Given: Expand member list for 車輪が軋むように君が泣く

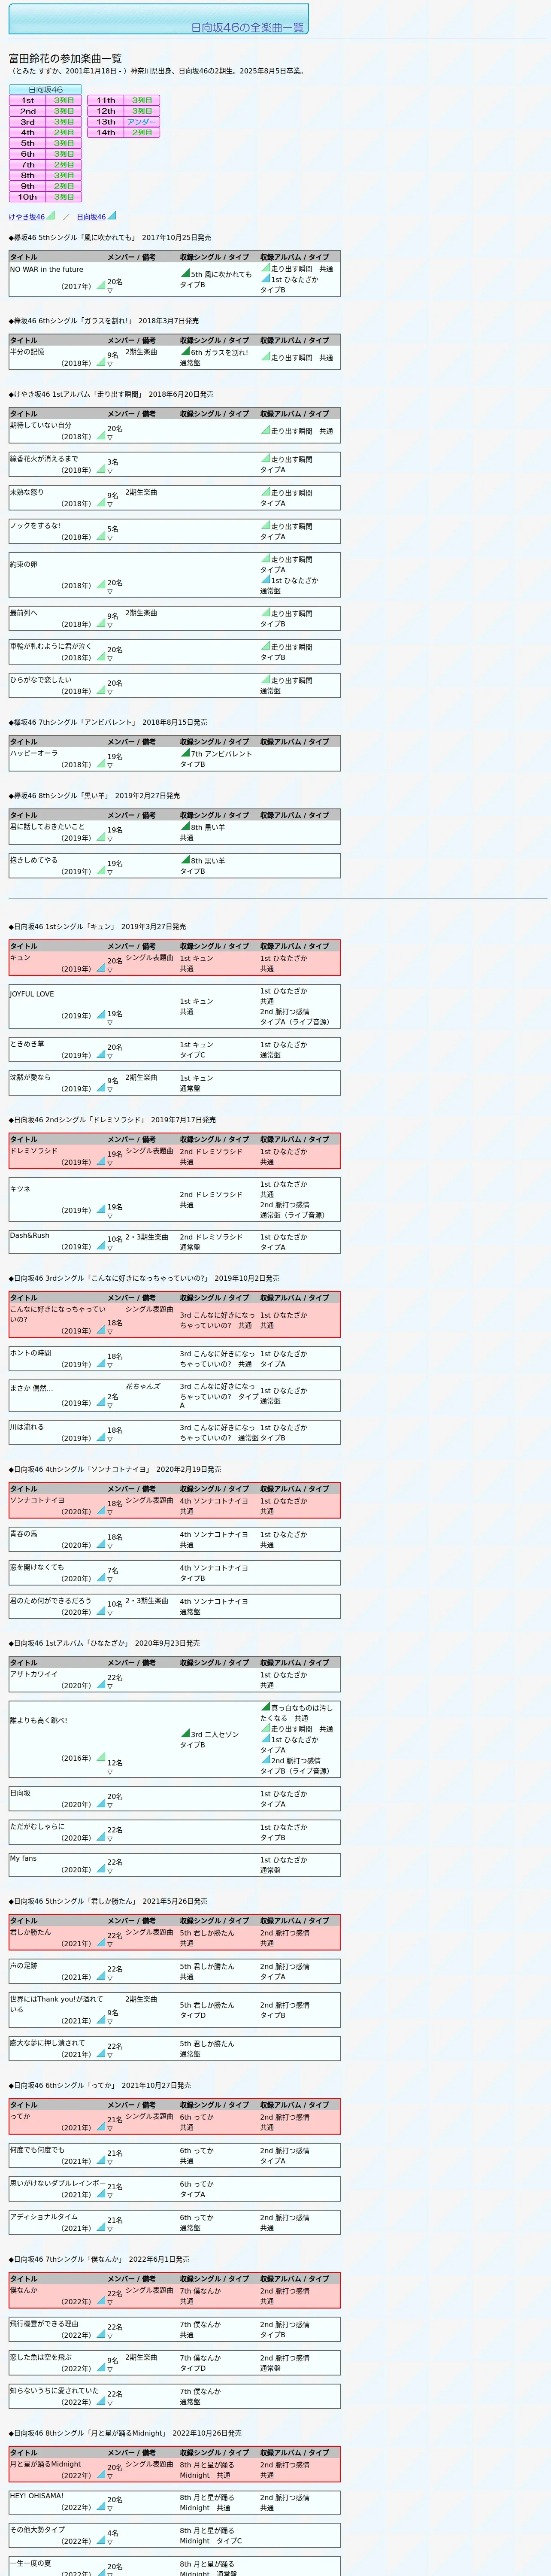Looking at the screenshot, I should coord(110,659).
